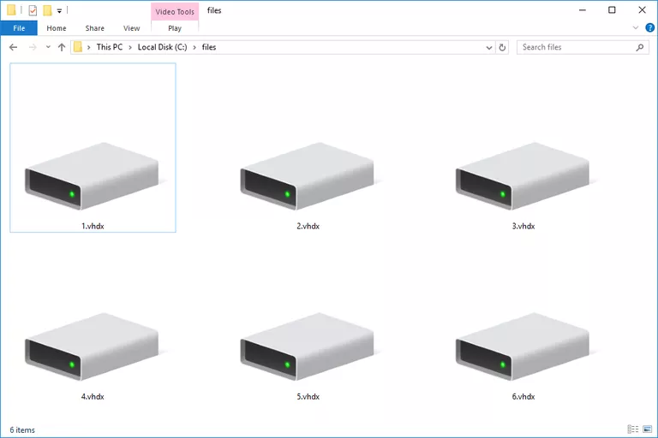Expand the chevron after This PC
Image resolution: width=658 pixels, height=438 pixels.
(130, 47)
